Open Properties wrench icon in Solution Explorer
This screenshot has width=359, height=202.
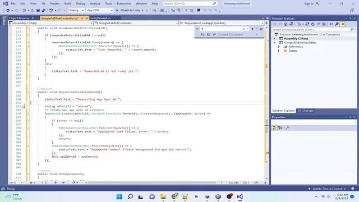[337, 24]
